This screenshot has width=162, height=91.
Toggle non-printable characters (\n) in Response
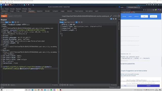click(79, 22)
